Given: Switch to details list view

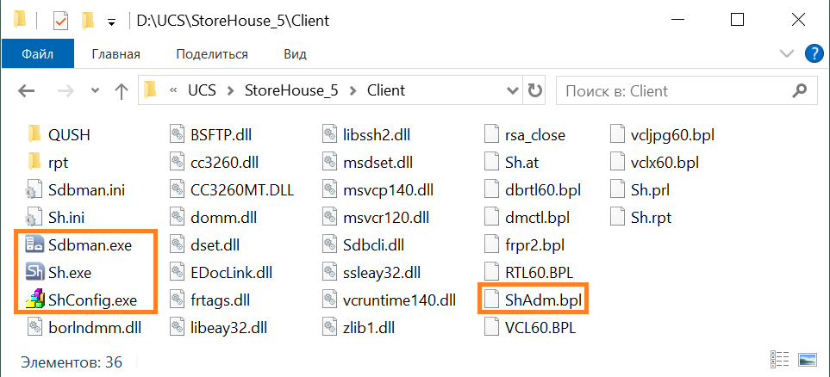Looking at the screenshot, I should (780, 360).
